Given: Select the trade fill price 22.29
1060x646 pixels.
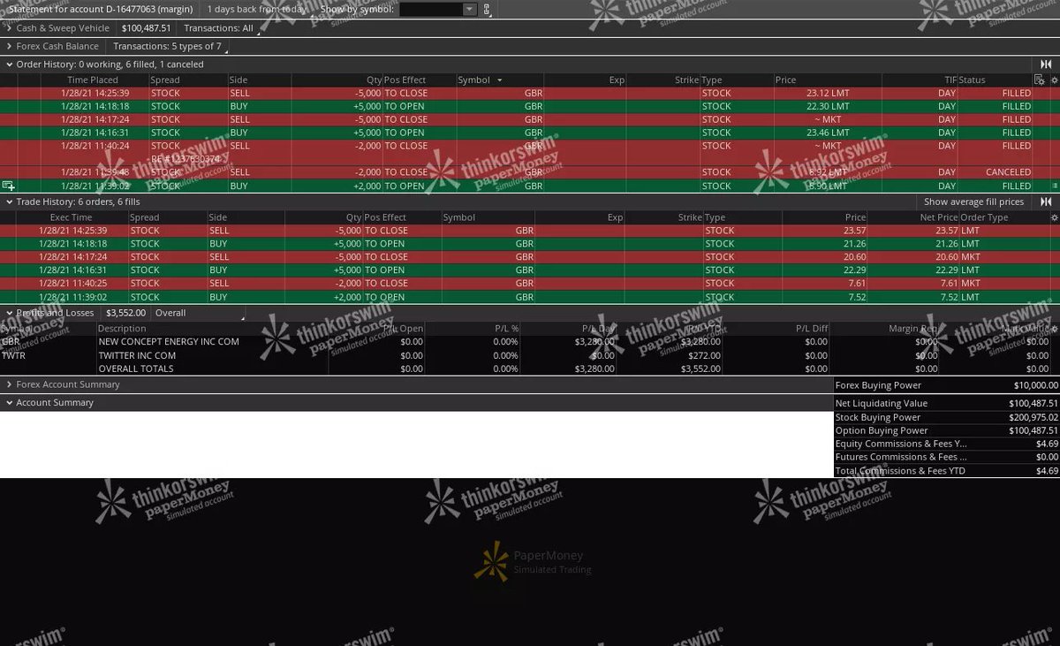Looking at the screenshot, I should coord(855,270).
